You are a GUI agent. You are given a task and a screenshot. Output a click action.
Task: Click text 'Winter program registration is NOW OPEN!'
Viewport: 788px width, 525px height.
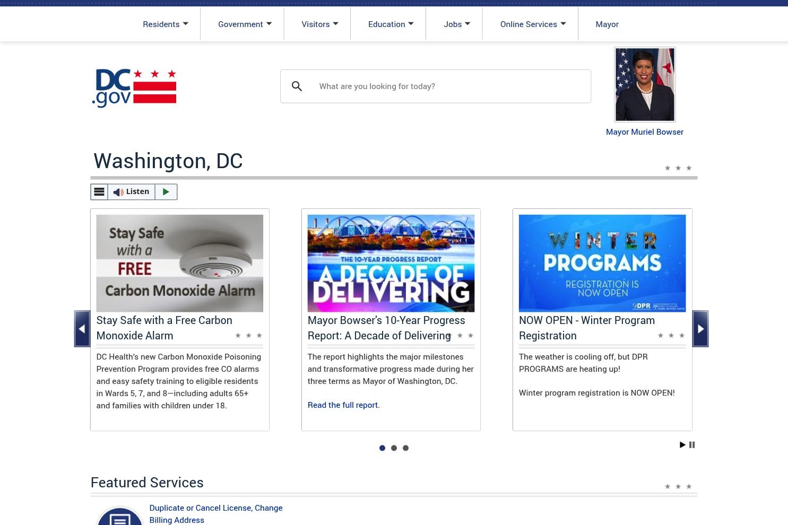click(x=597, y=392)
